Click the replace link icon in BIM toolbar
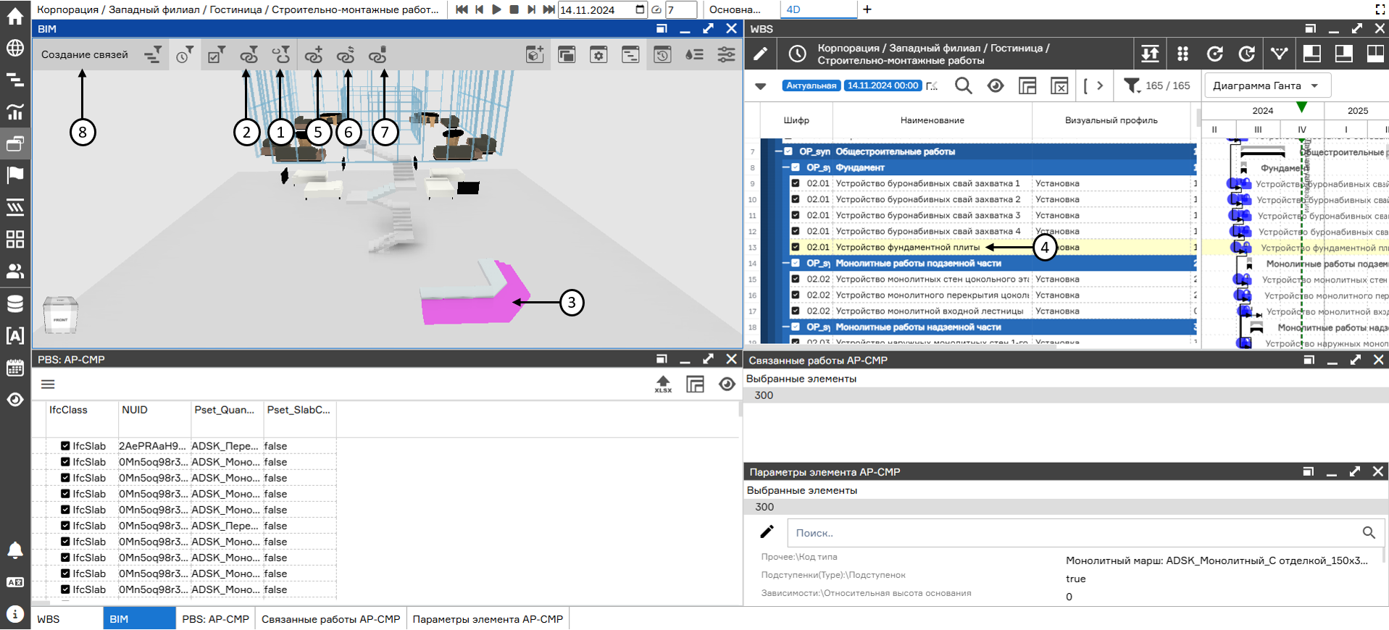1389x630 pixels. coord(346,55)
